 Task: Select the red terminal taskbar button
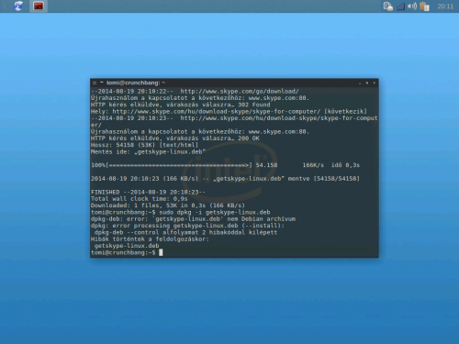point(39,6)
